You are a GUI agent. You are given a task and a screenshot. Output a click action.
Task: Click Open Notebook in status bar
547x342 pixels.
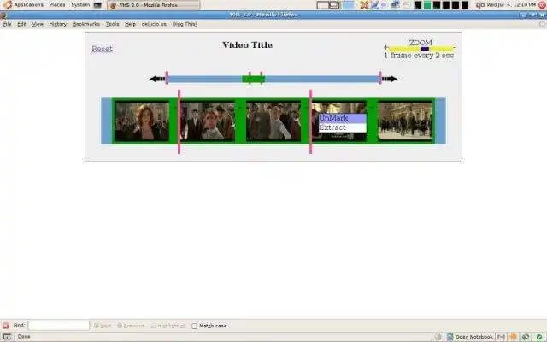point(469,337)
